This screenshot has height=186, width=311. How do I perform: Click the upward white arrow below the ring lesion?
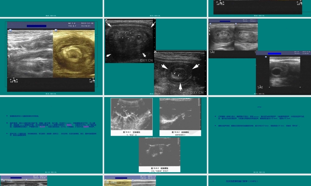(x=181, y=86)
